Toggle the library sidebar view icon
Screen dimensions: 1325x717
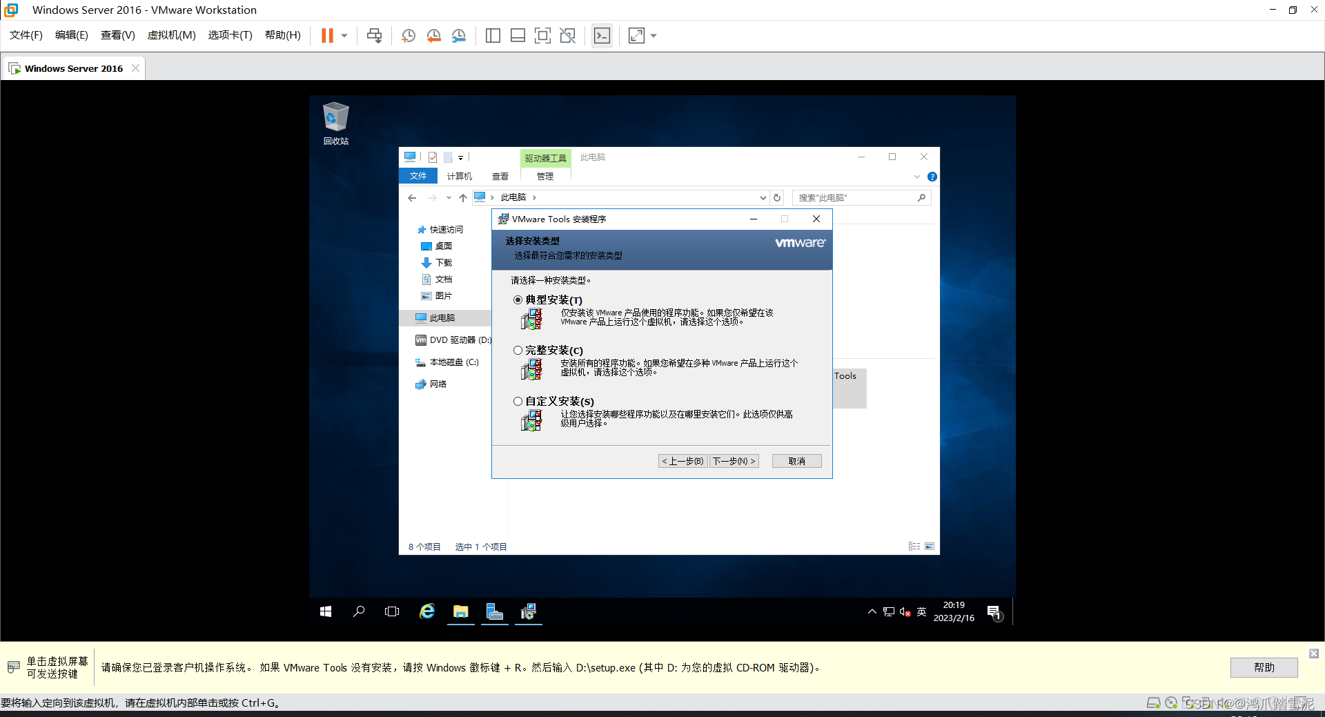493,36
